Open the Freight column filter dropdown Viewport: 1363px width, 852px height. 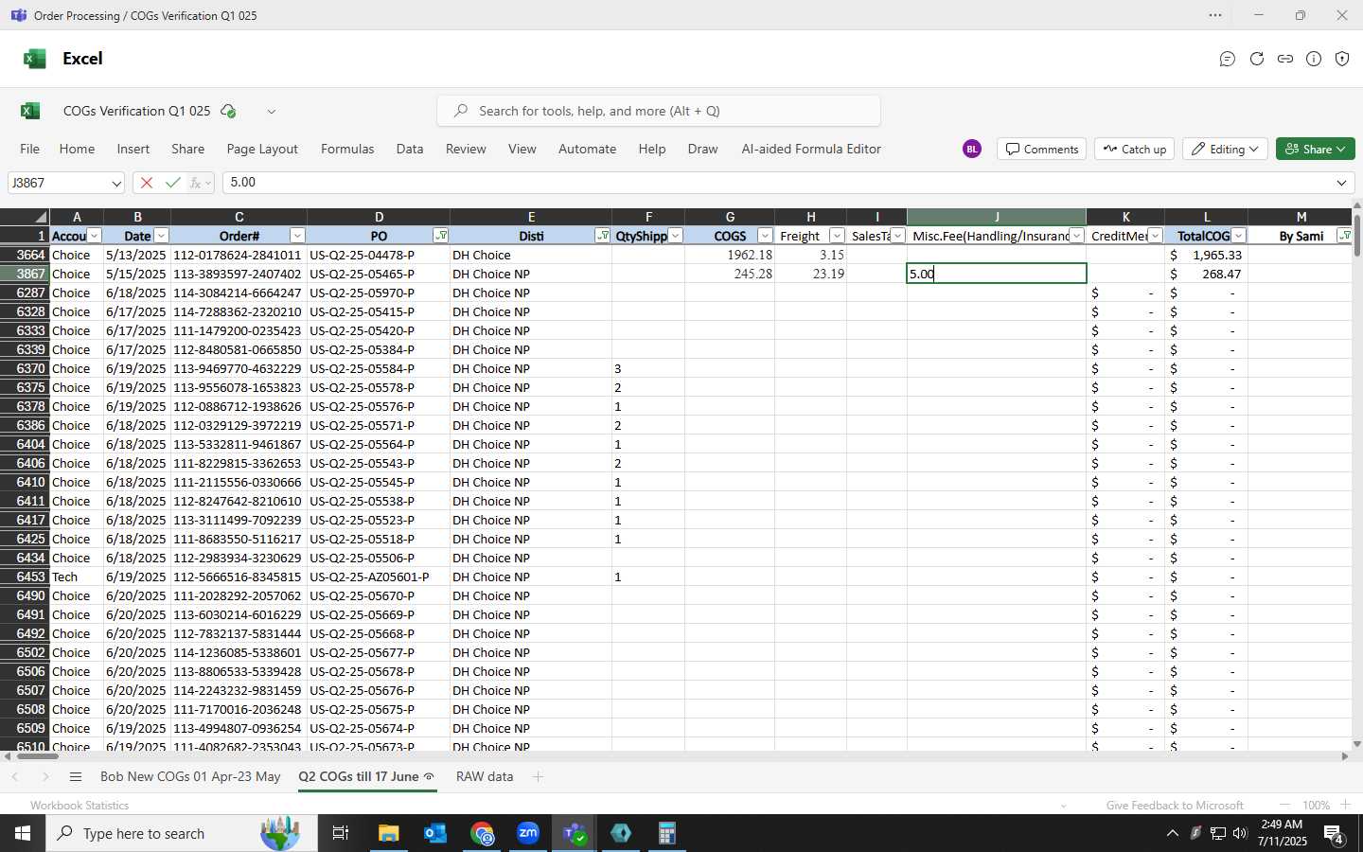pos(837,236)
